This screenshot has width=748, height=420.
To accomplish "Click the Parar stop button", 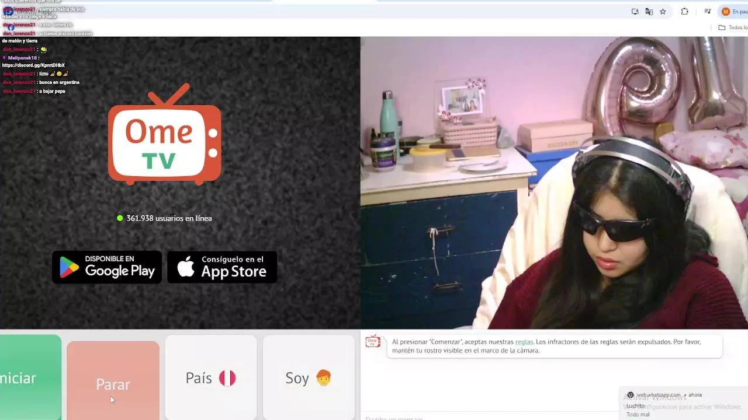I will 113,380.
